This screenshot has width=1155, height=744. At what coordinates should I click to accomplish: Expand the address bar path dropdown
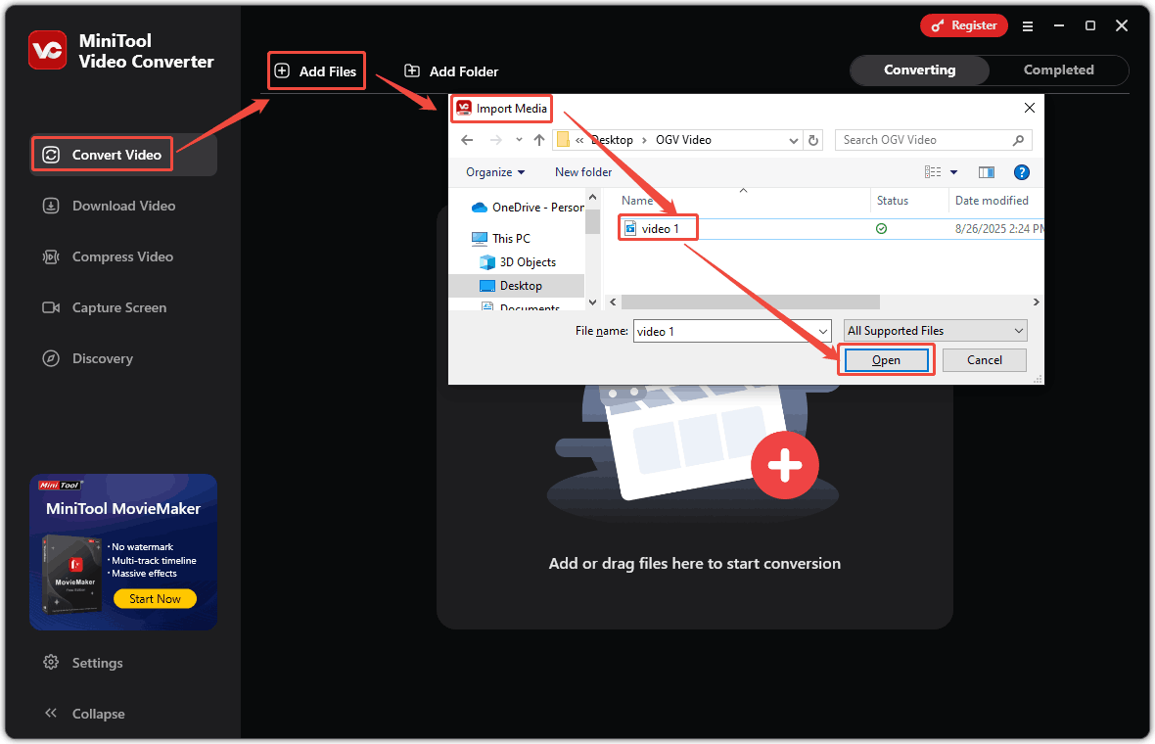coord(793,140)
